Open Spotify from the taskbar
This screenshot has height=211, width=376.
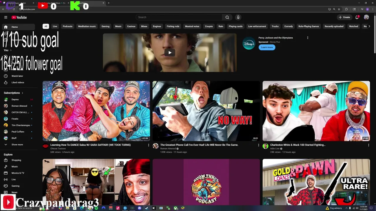tap(96, 208)
